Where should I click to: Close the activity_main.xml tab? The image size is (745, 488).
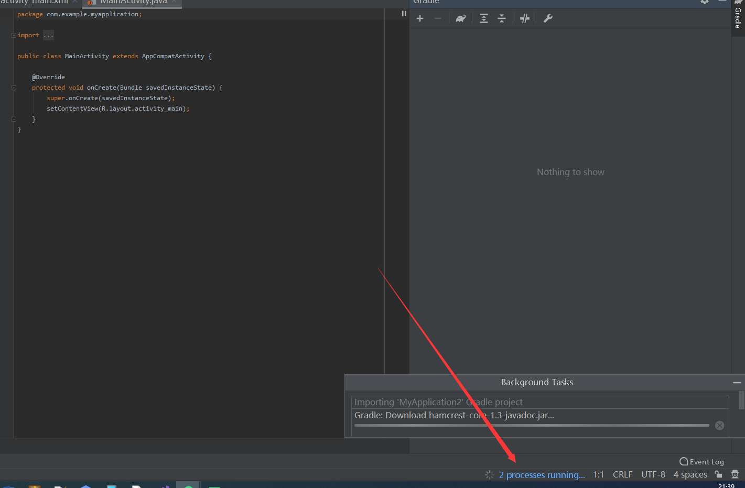75,2
